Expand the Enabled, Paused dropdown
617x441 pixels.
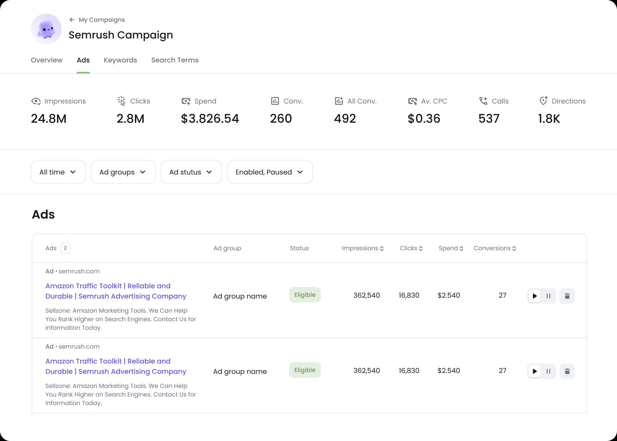click(270, 172)
